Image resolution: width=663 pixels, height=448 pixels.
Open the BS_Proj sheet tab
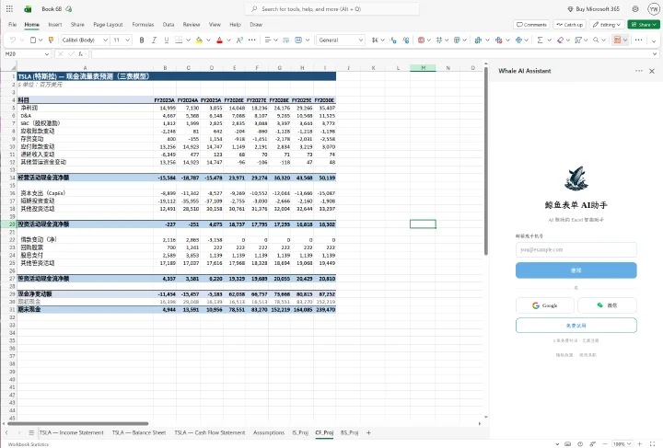350,432
